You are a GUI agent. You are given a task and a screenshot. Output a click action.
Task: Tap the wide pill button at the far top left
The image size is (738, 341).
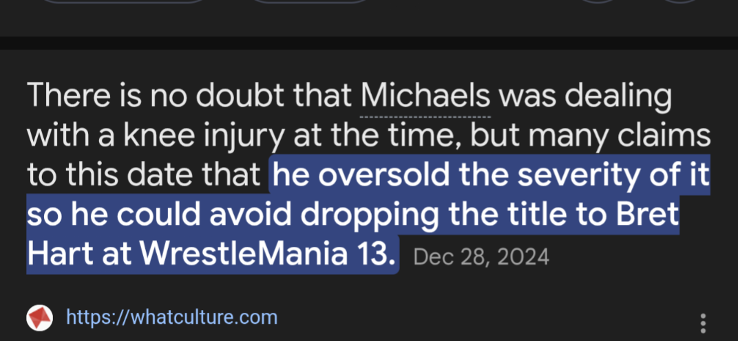[123, 1]
